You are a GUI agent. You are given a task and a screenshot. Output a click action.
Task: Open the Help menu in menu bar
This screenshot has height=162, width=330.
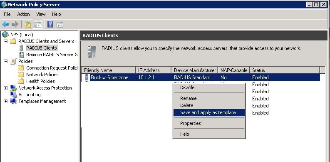(x=57, y=14)
